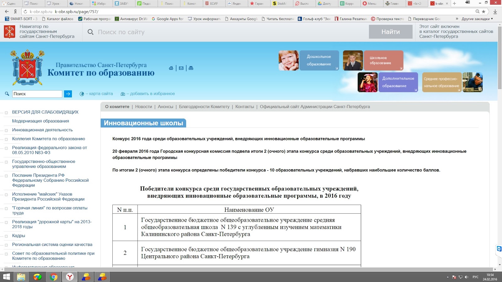Open the «Инновационная деятельность» sidebar link
The height and width of the screenshot is (282, 502).
point(42,130)
